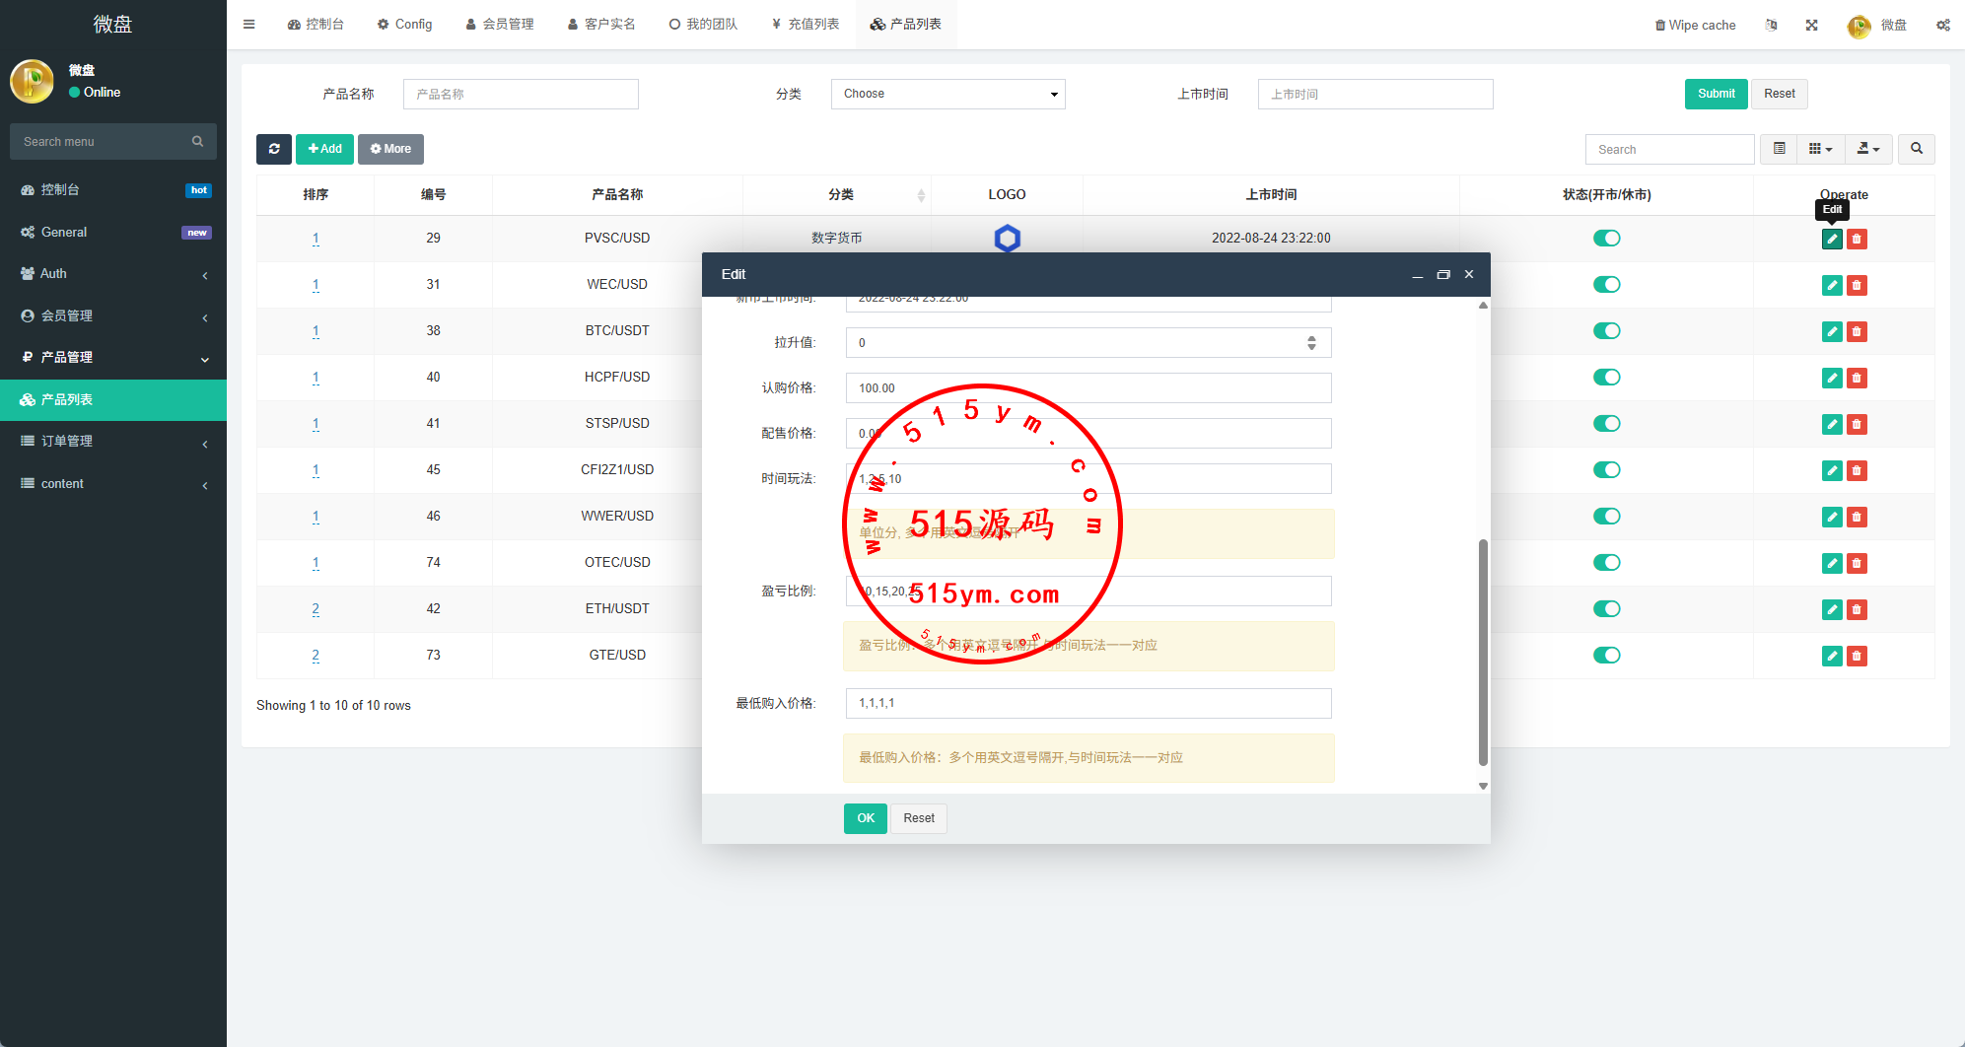Click the green Add button

pyautogui.click(x=324, y=149)
